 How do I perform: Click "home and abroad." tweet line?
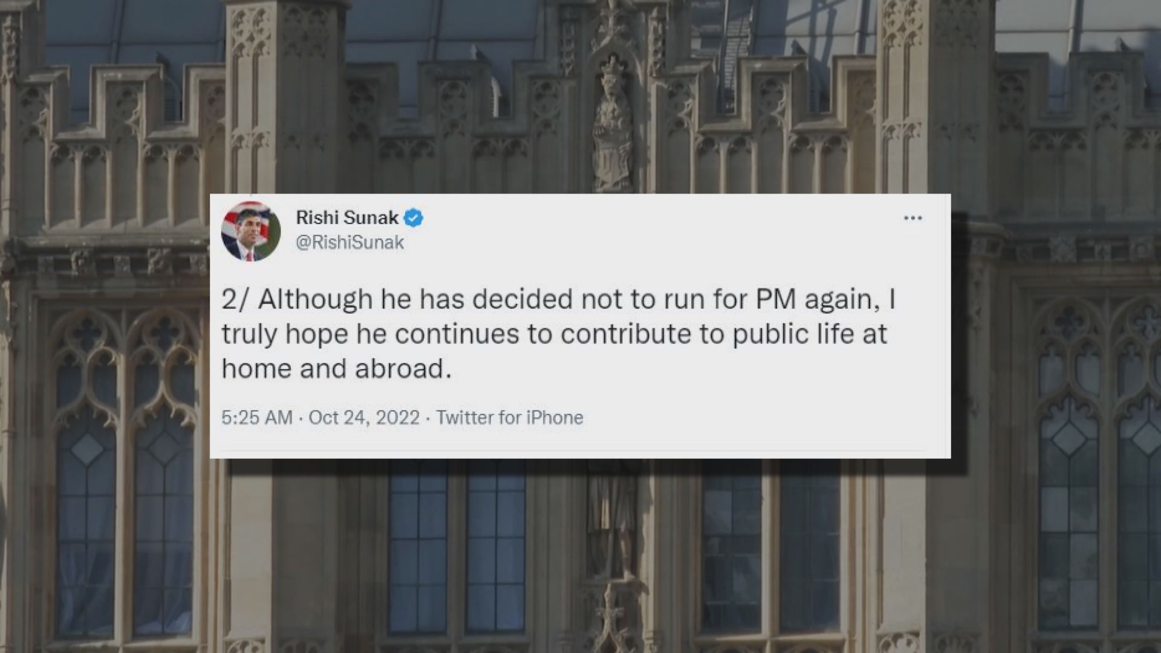click(336, 369)
